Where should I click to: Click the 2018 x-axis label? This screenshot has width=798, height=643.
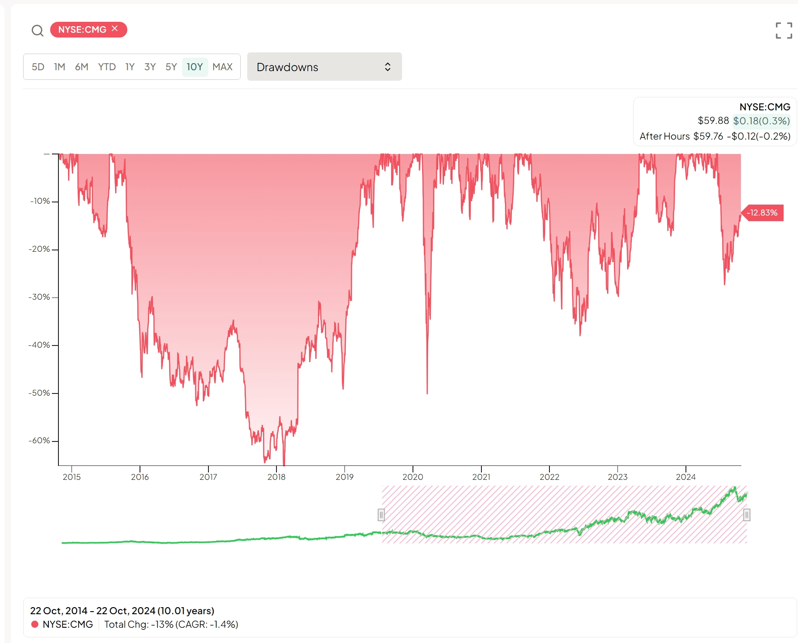point(276,477)
